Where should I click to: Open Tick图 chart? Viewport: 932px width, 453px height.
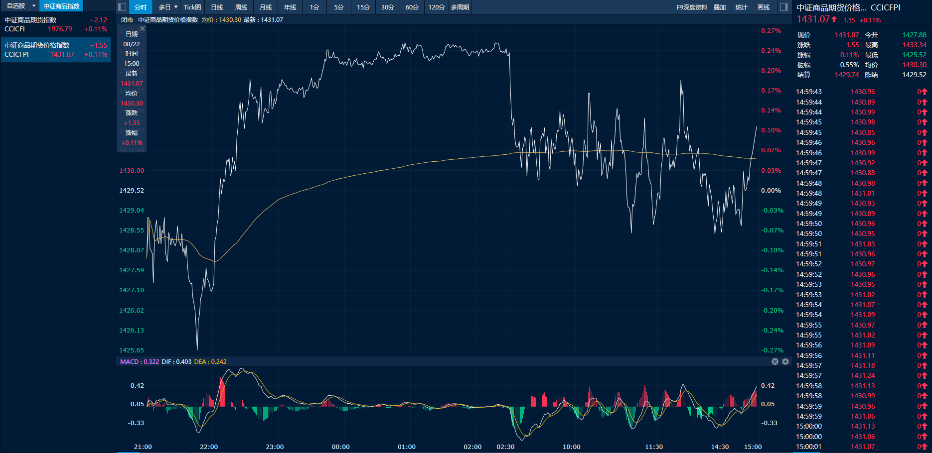(x=192, y=7)
